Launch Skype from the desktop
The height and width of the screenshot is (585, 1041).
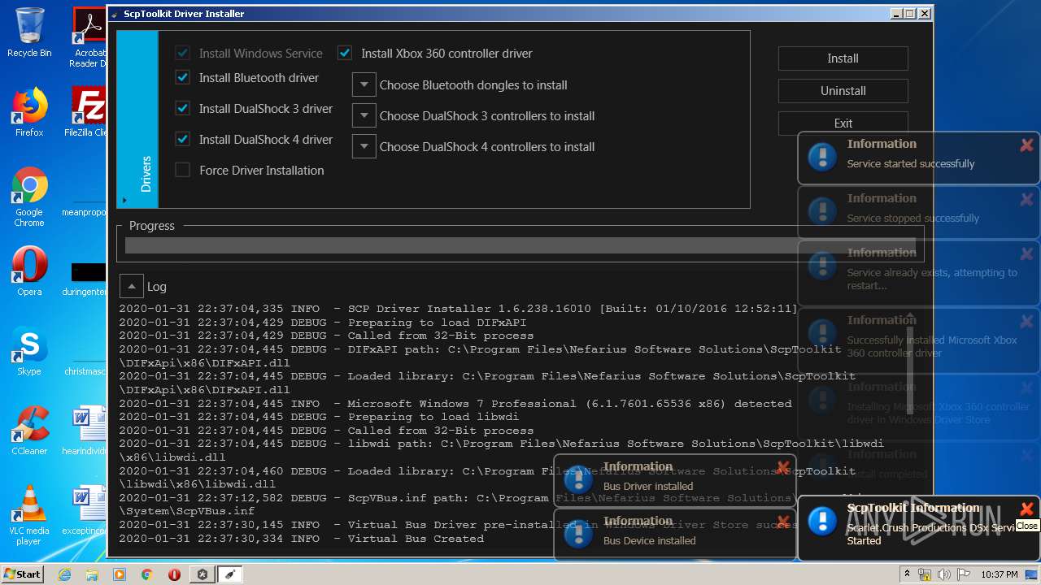coord(29,351)
